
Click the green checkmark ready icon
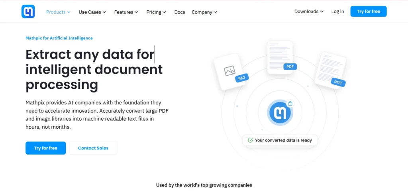pos(250,140)
